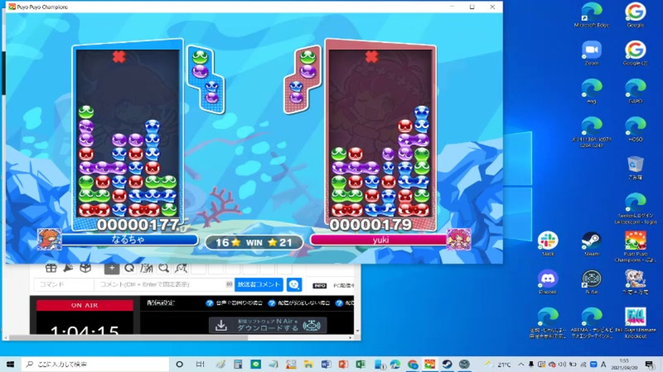The image size is (663, 372).
Task: Click the LINE icon on the taskbar
Action: point(256,364)
